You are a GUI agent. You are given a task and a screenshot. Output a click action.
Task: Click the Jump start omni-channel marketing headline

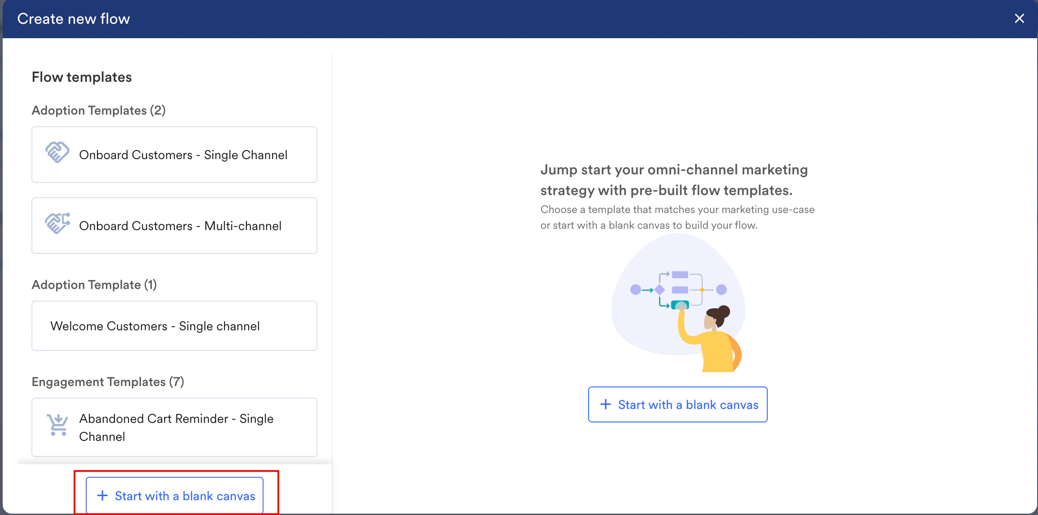[674, 180]
